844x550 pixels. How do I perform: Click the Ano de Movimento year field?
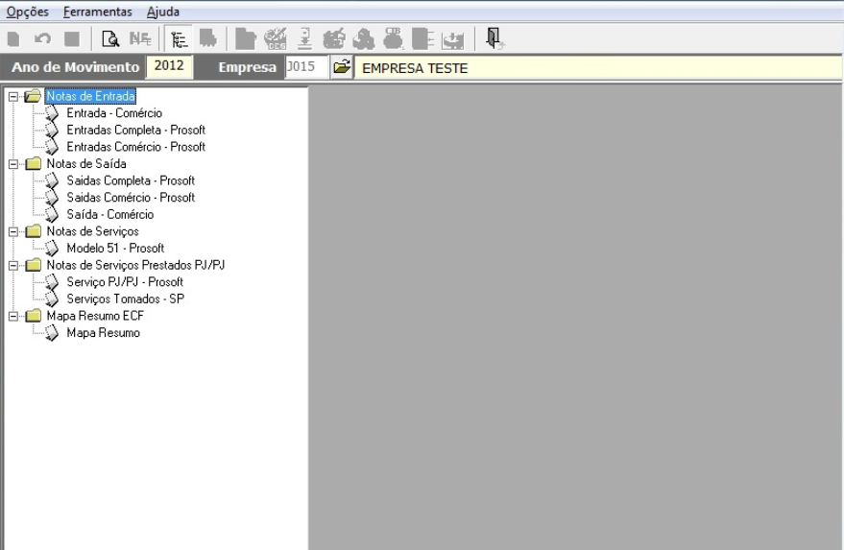tap(169, 67)
